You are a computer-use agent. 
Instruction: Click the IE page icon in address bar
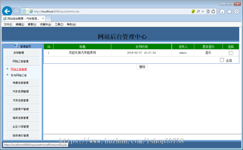click(31, 11)
